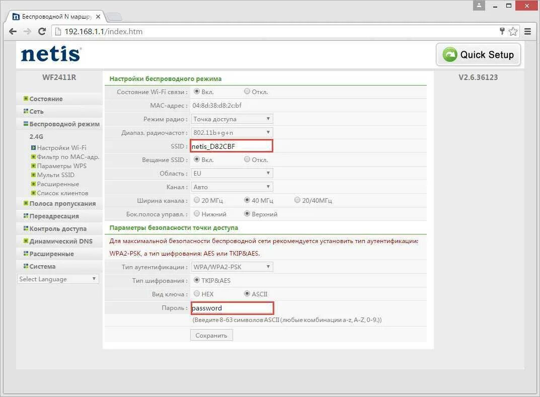Click the MAC address 04:8d:38:d8:2c:bf

pos(217,105)
